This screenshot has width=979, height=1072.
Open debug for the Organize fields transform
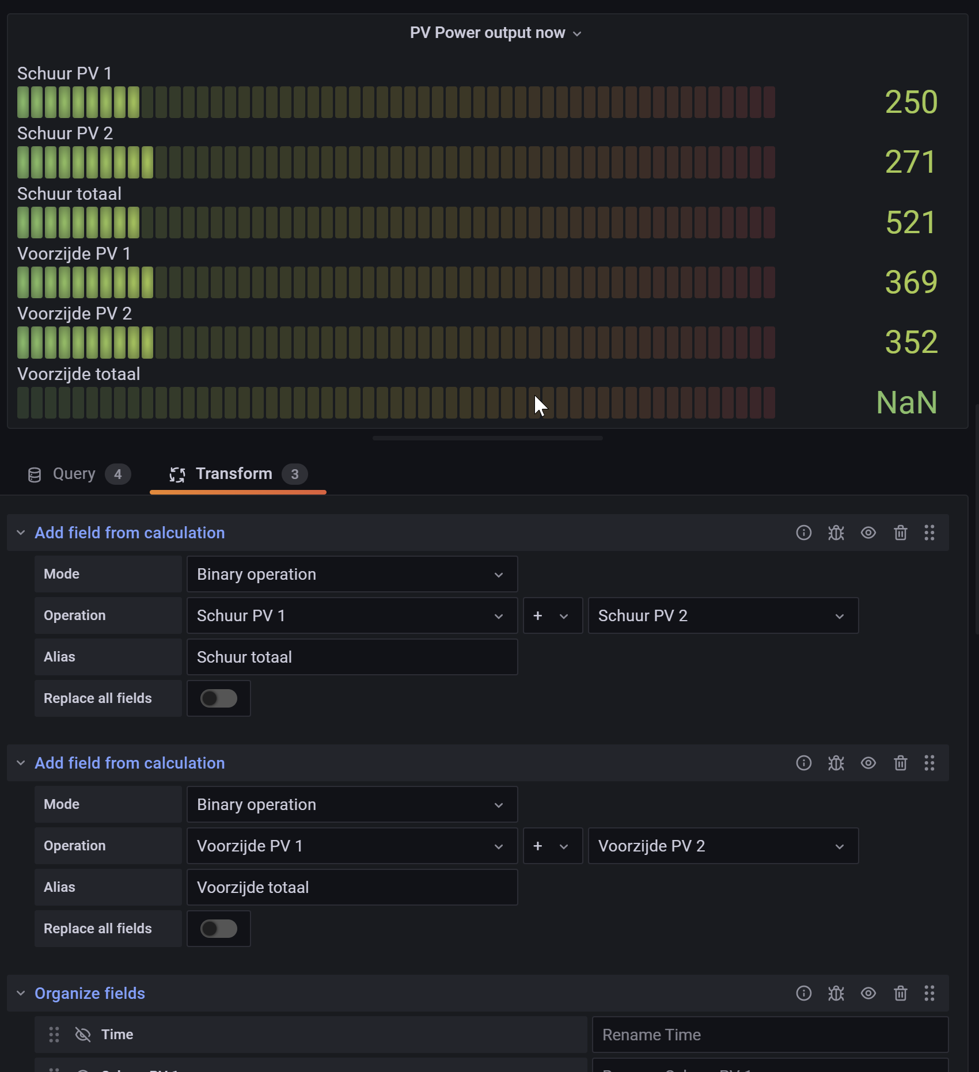coord(836,993)
